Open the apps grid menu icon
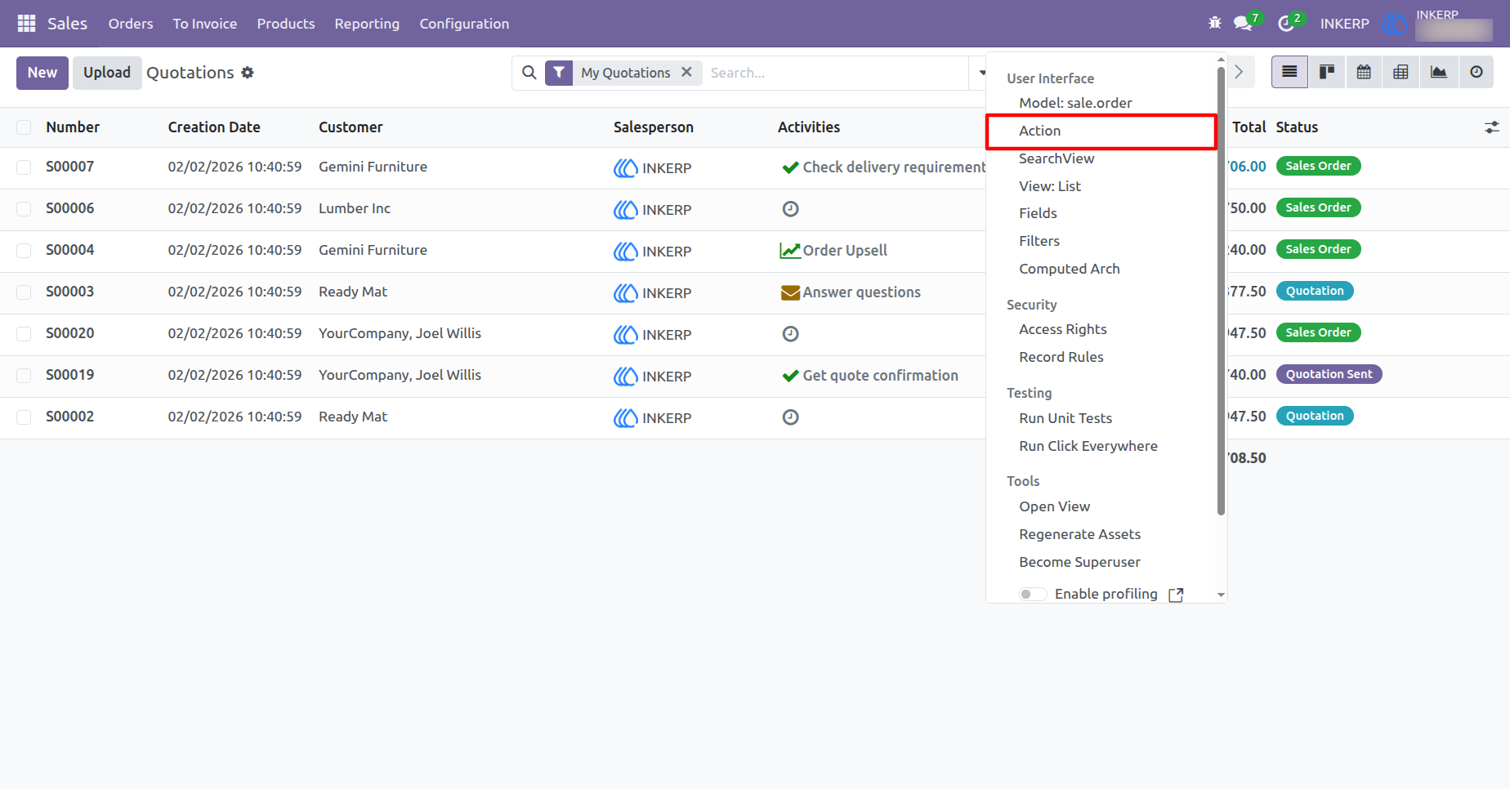This screenshot has height=789, width=1510. pos(26,24)
